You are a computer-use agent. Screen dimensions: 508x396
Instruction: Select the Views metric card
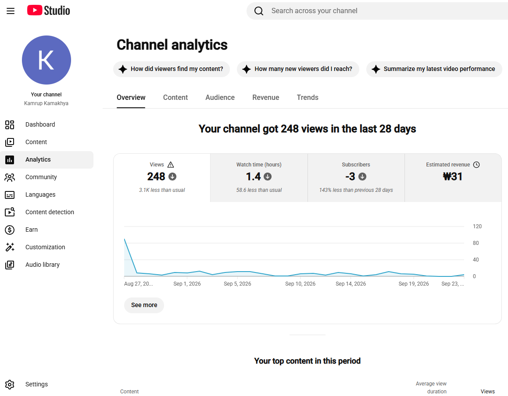162,177
